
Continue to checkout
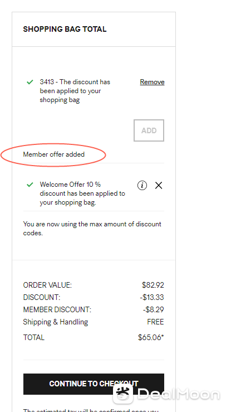[94, 384]
